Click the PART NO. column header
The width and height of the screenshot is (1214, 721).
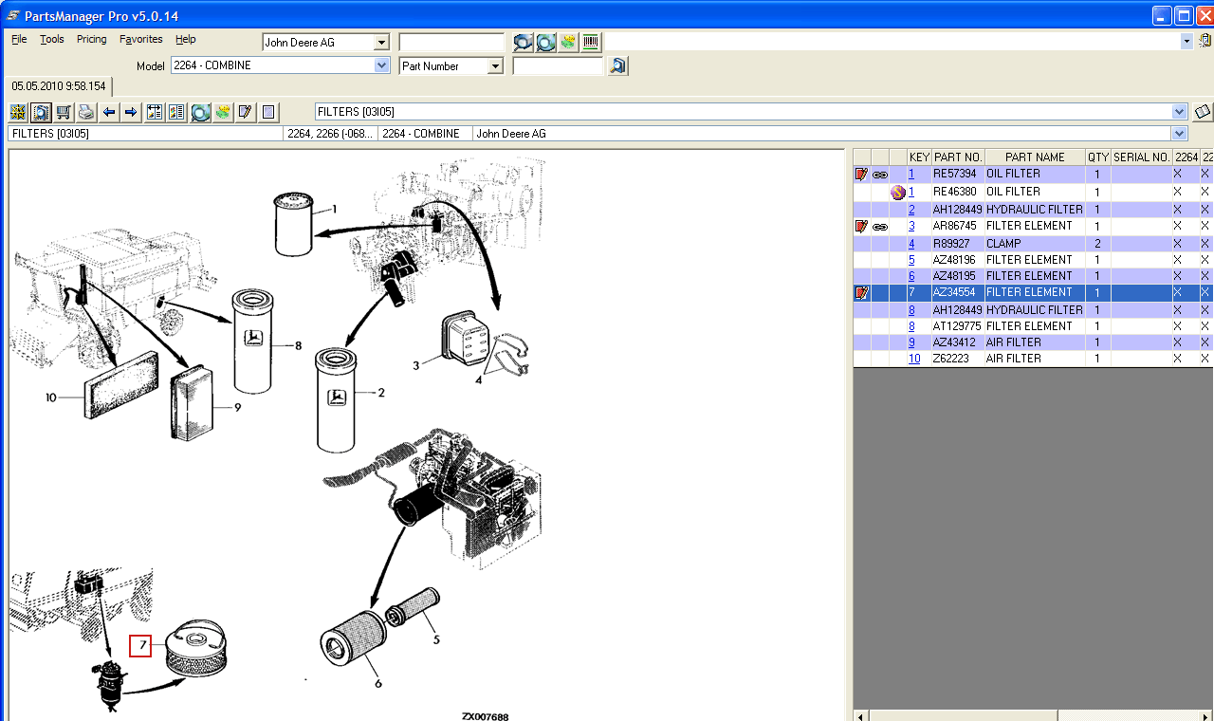[x=957, y=157]
